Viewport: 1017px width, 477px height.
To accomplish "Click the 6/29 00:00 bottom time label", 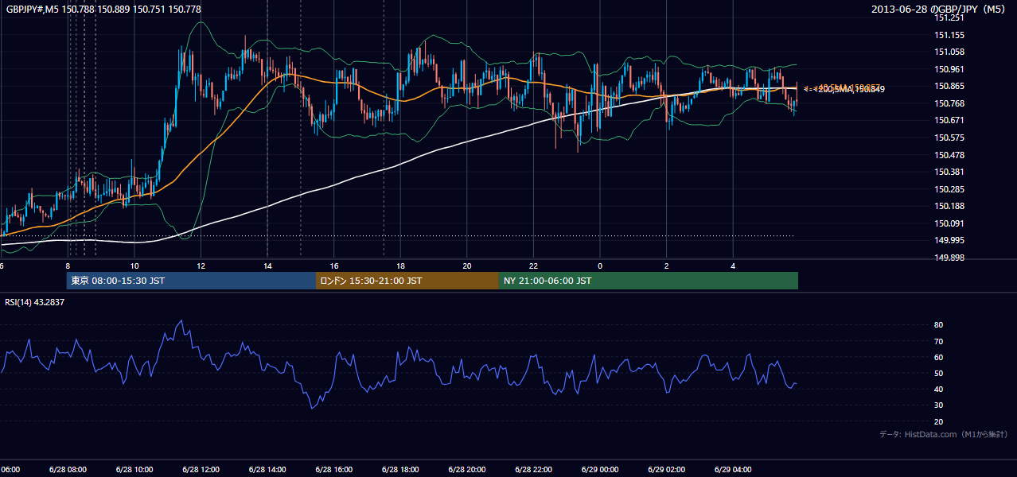I will pos(600,470).
